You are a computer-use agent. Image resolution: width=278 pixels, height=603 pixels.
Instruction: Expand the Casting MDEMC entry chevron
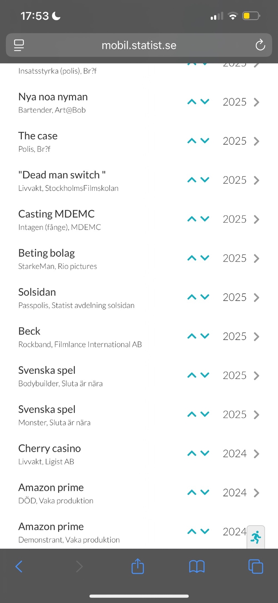pos(256,219)
